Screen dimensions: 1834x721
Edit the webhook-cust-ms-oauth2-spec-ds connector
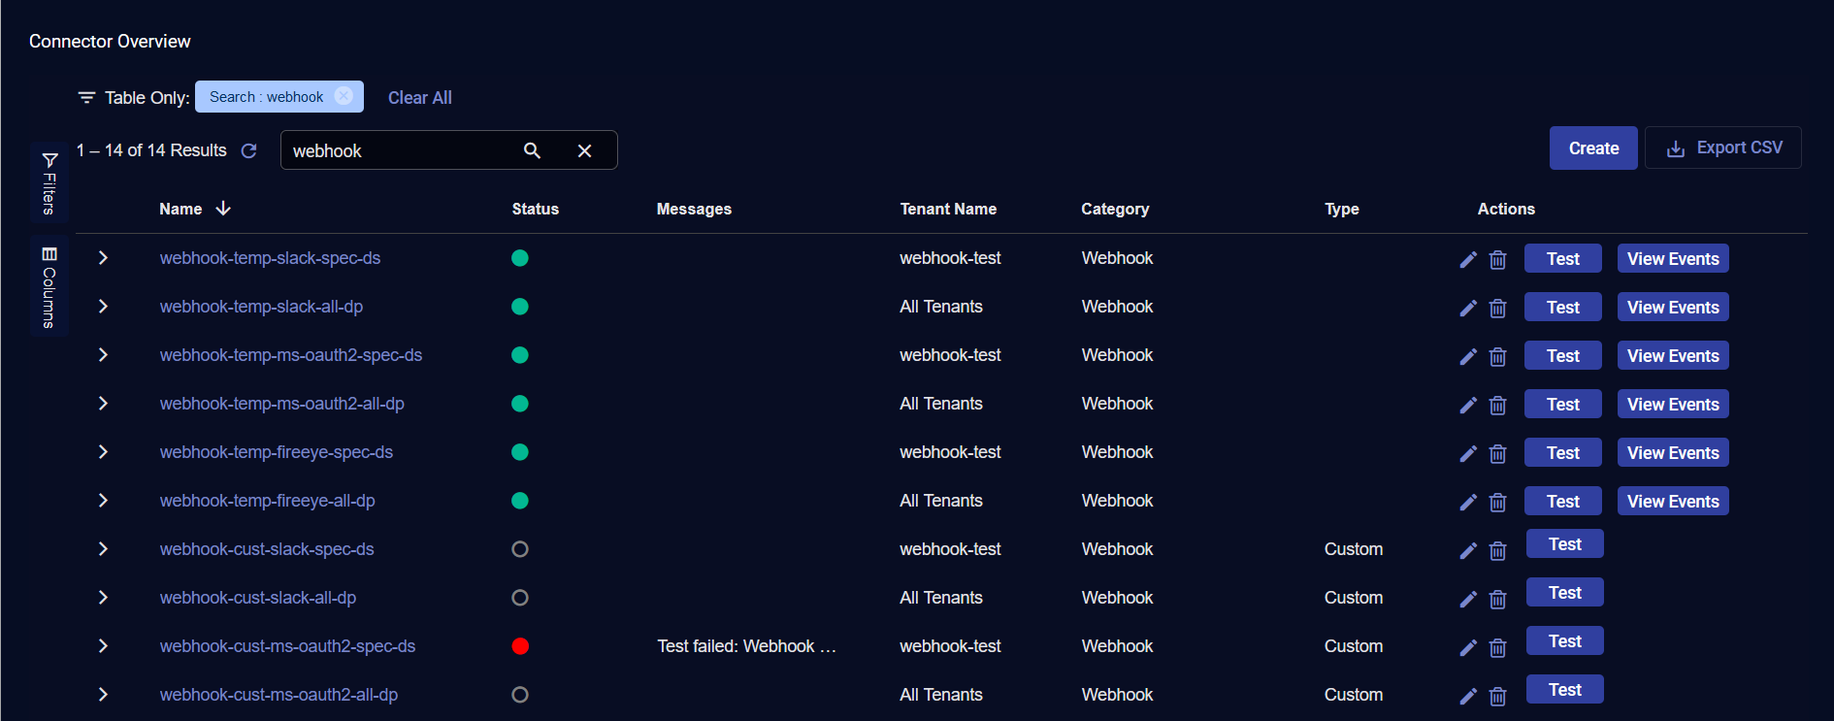(x=1468, y=647)
